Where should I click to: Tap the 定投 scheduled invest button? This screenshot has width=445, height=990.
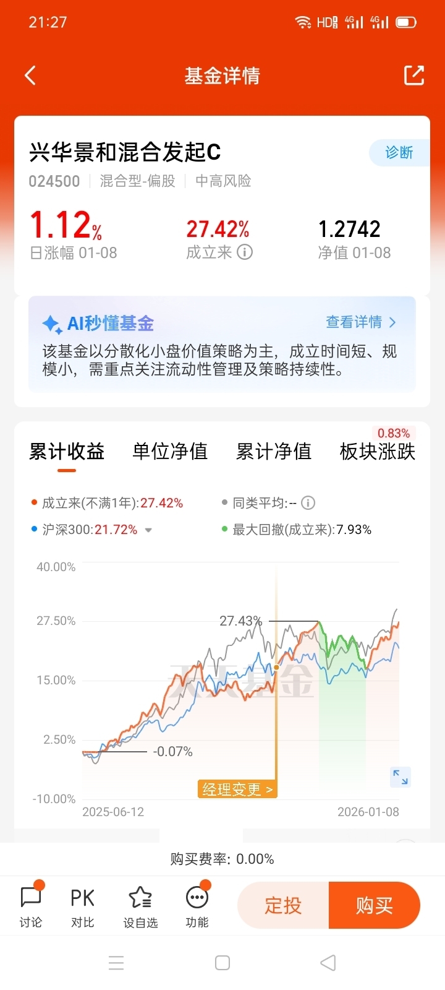click(283, 905)
